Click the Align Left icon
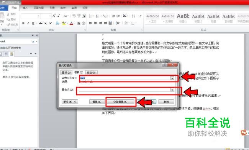 pyautogui.click(x=90, y=23)
